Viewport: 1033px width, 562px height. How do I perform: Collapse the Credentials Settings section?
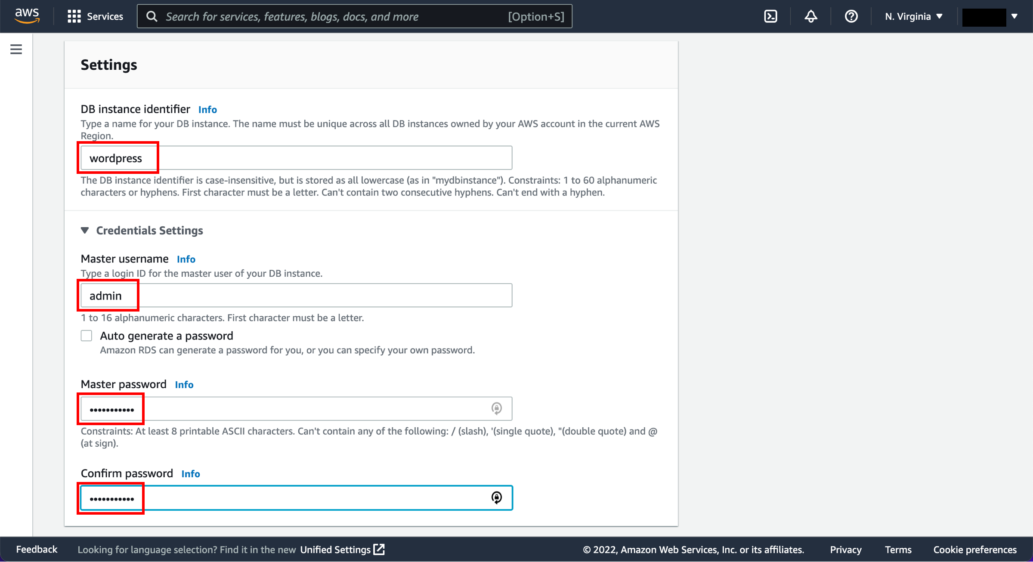[85, 231]
